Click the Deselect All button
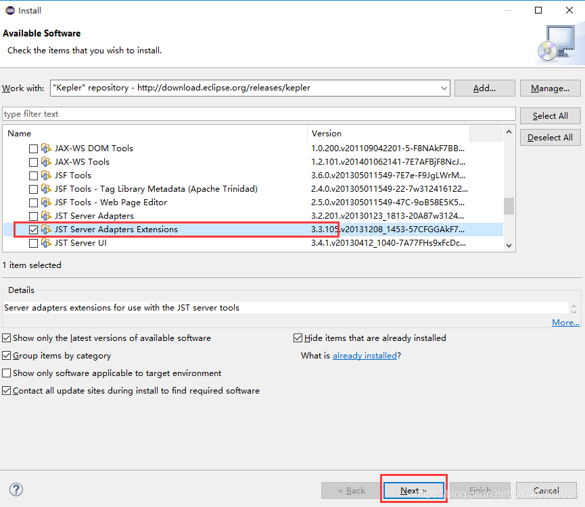 coord(551,138)
